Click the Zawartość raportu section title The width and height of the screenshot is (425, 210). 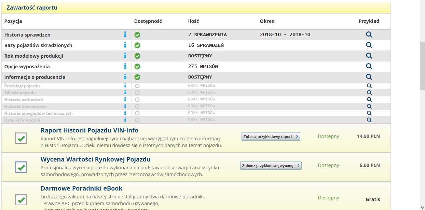coord(32,8)
